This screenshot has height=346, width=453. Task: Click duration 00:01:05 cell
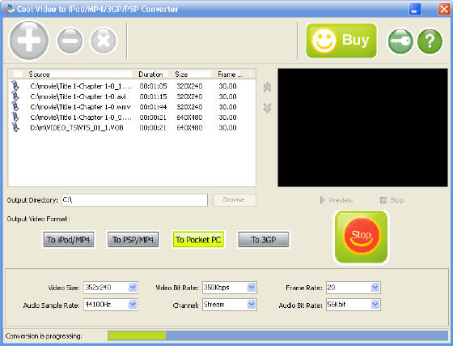click(x=153, y=86)
